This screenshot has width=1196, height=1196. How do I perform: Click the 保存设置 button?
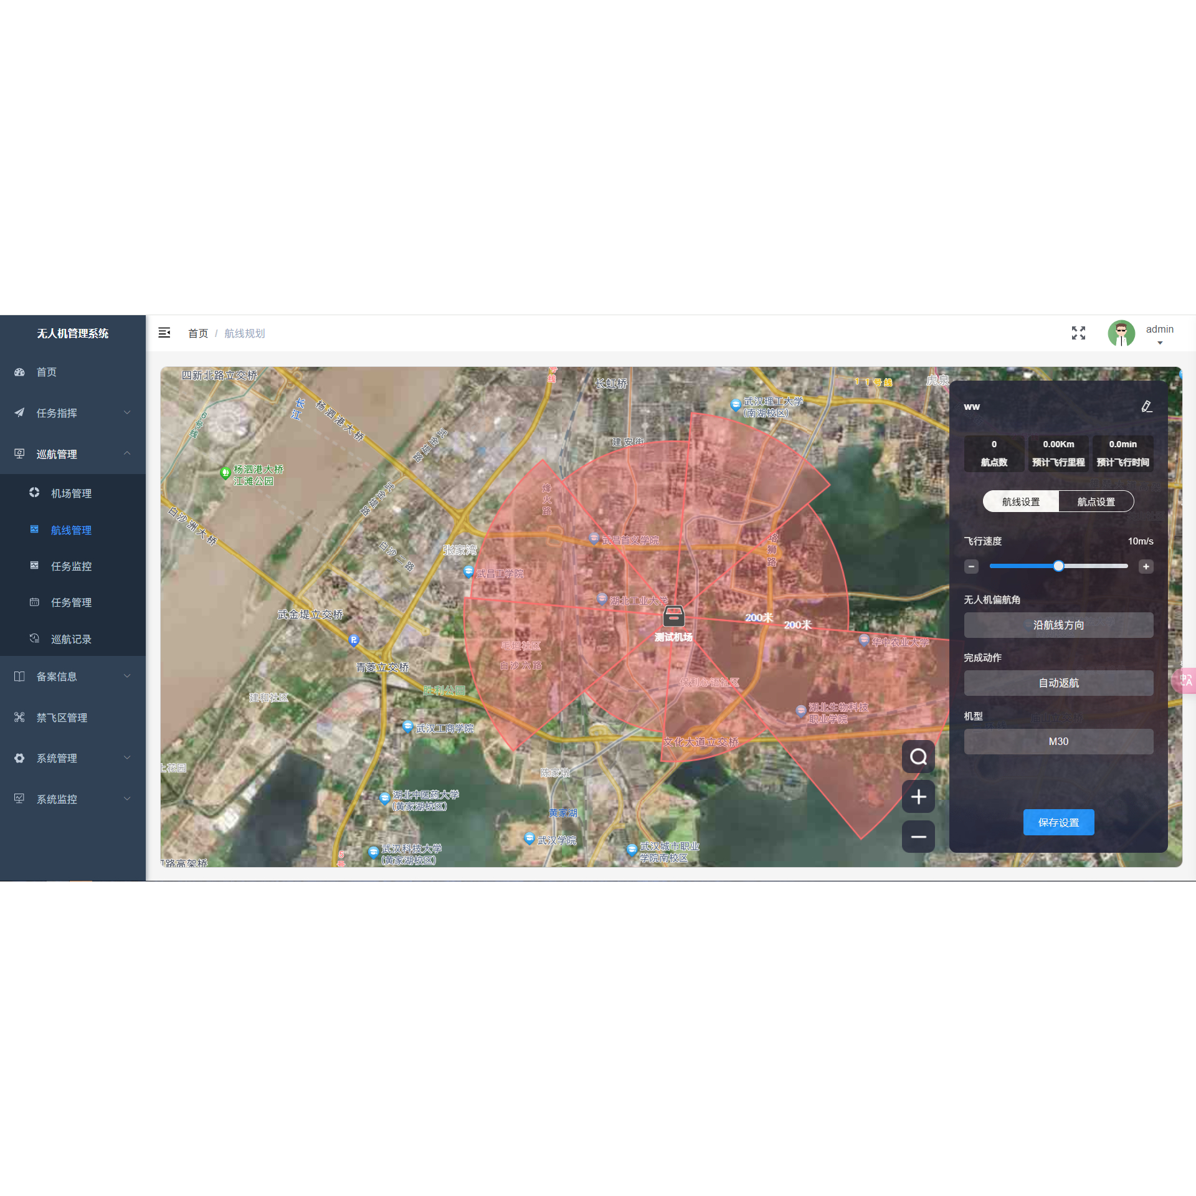point(1058,822)
